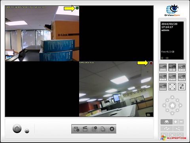Image resolution: width=190 pixels, height=143 pixels.
Task: Open the schedule icon with clock
Action: [94, 129]
